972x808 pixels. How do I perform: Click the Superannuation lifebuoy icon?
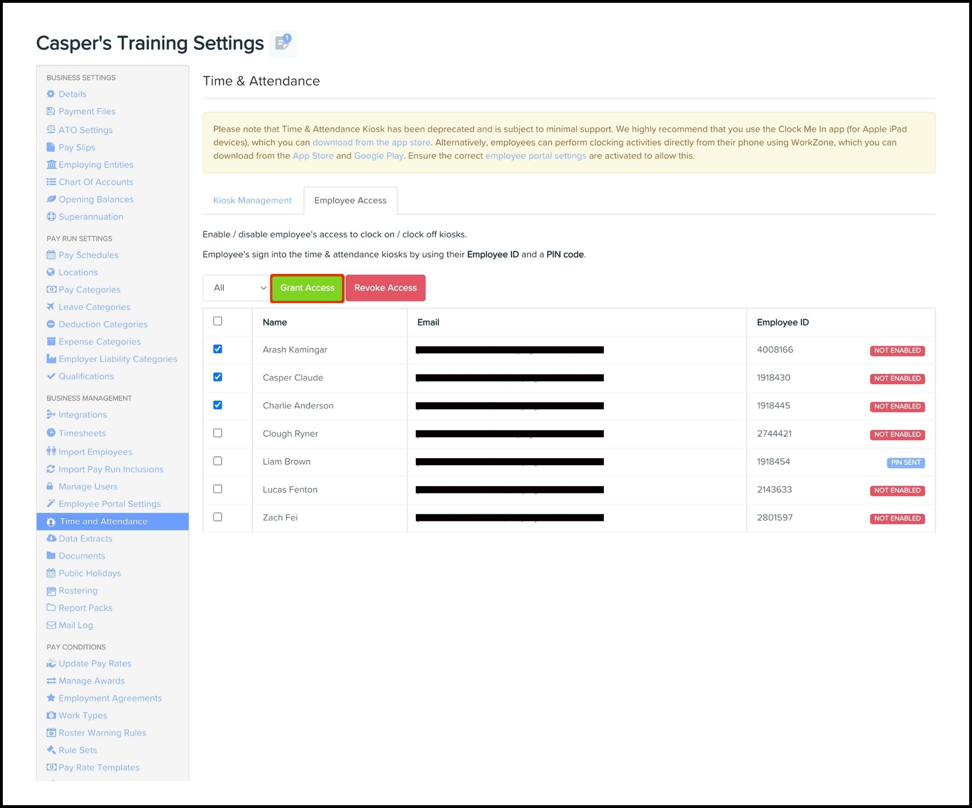pos(51,216)
